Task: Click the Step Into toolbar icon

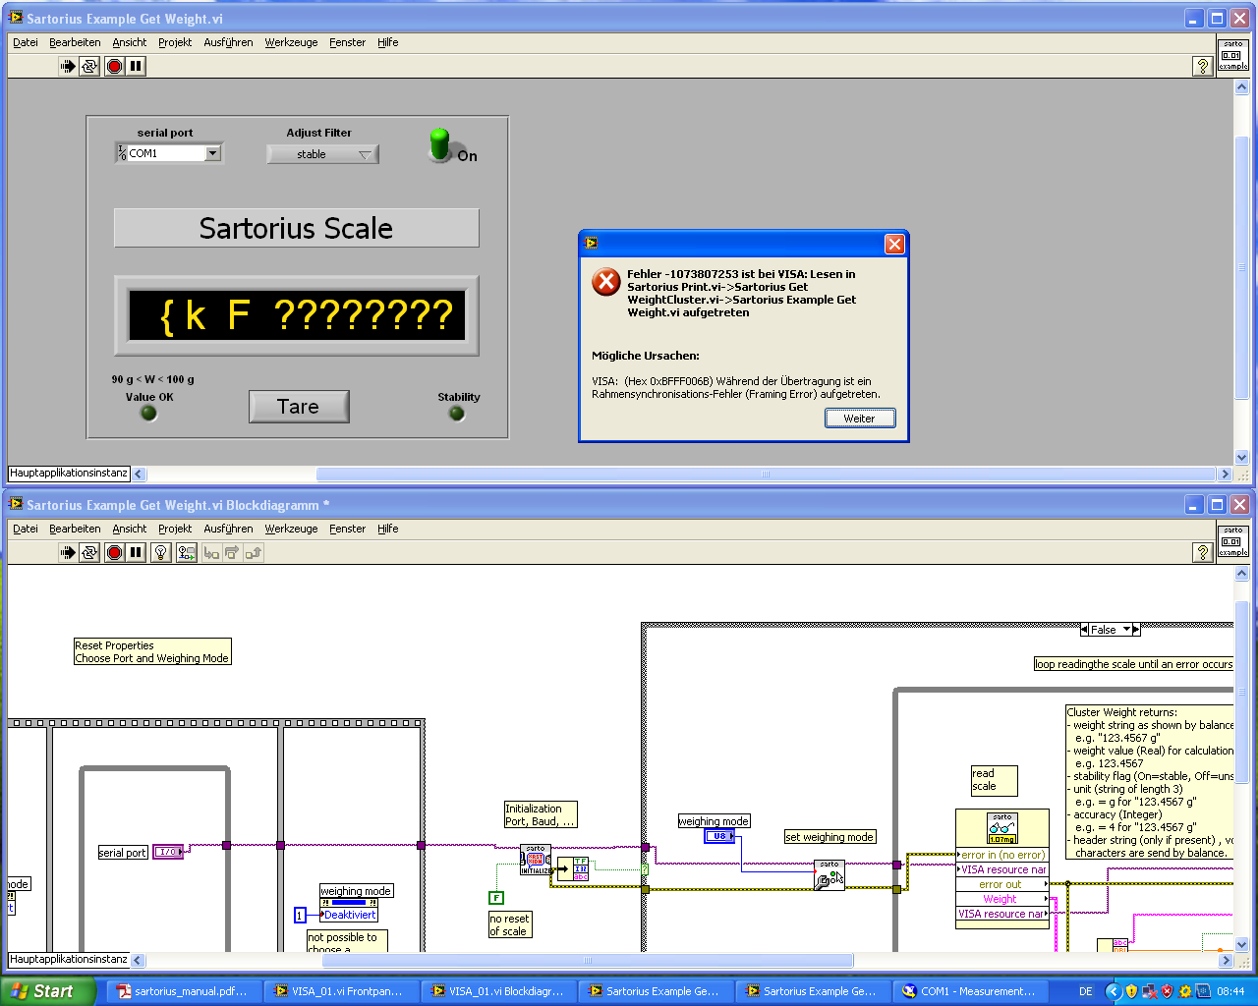Action: [211, 552]
